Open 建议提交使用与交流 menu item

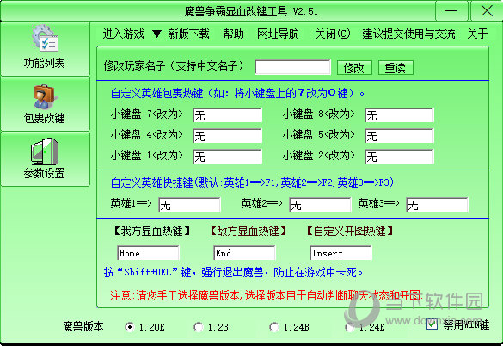(408, 34)
